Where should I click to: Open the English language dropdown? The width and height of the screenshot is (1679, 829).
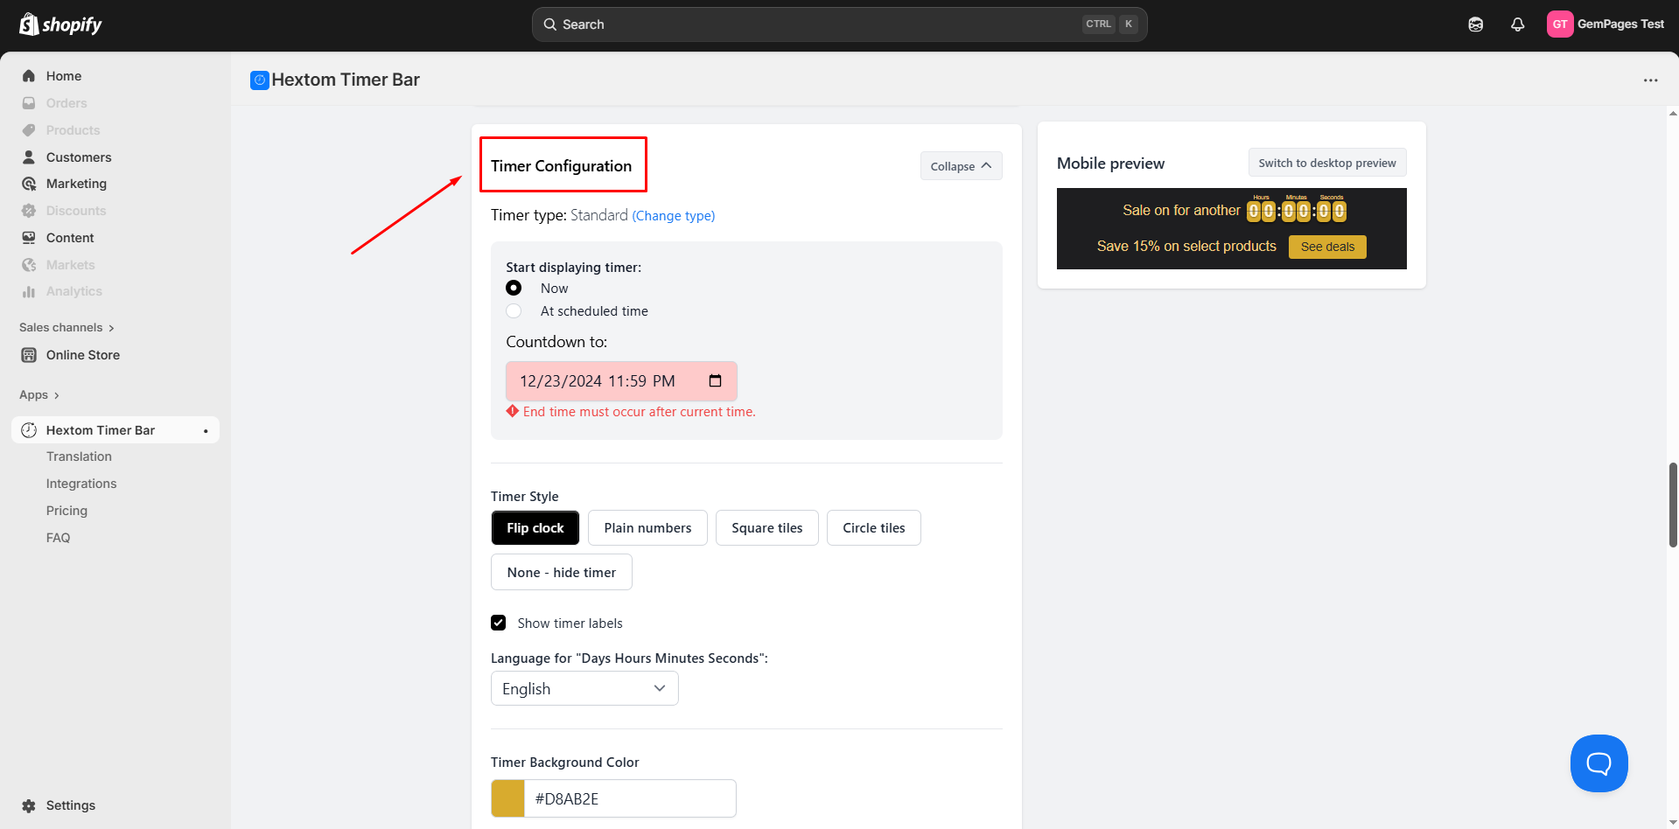point(584,689)
